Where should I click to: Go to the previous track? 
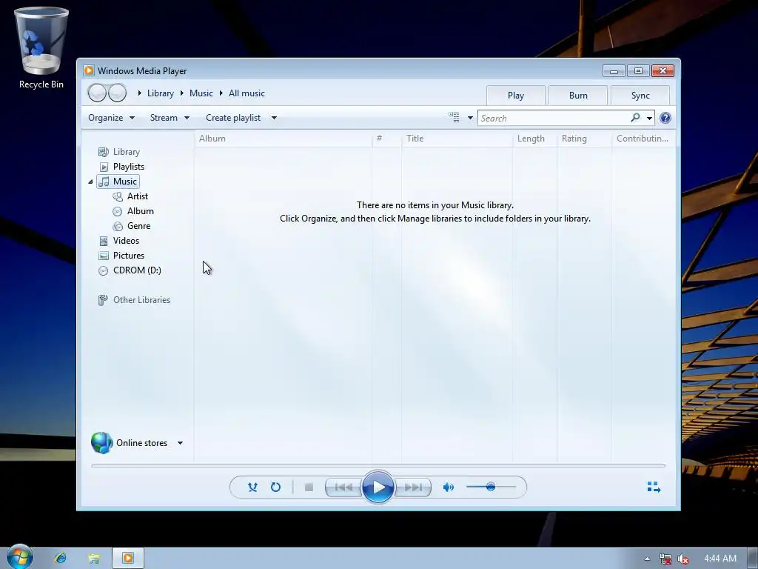click(x=343, y=488)
